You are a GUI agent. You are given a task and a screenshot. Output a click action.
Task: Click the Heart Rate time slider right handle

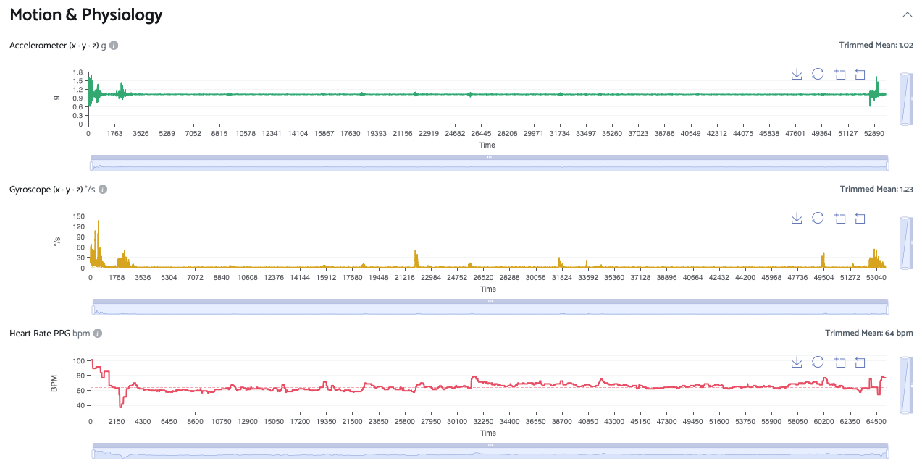pos(887,454)
